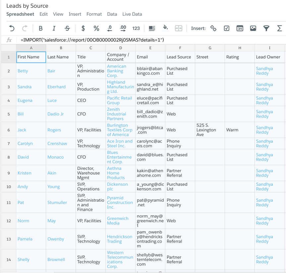286x273 pixels.
Task: Insert a checkbox
Action: coord(227,28)
